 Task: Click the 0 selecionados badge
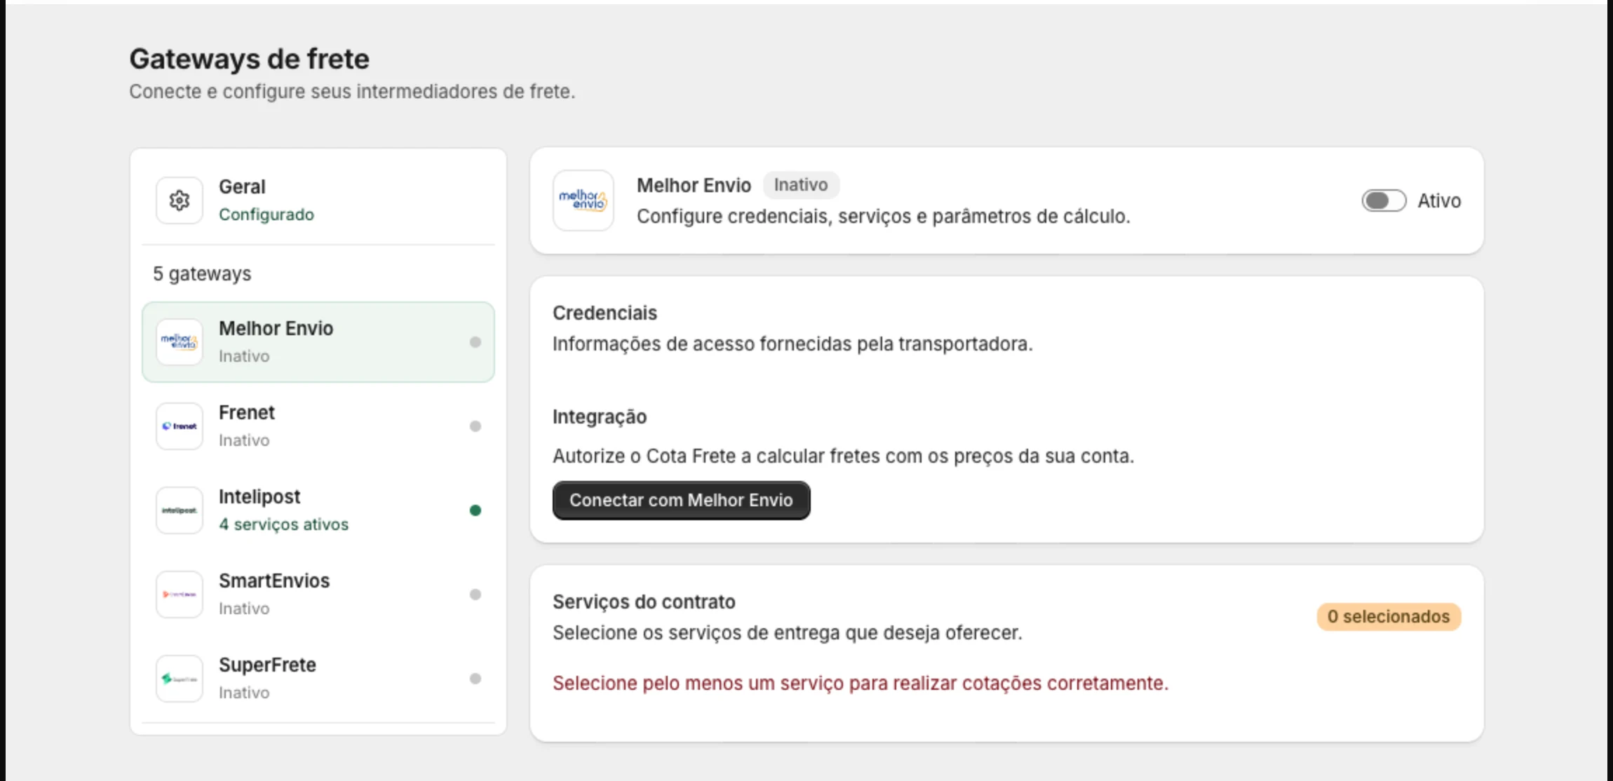[x=1389, y=616]
